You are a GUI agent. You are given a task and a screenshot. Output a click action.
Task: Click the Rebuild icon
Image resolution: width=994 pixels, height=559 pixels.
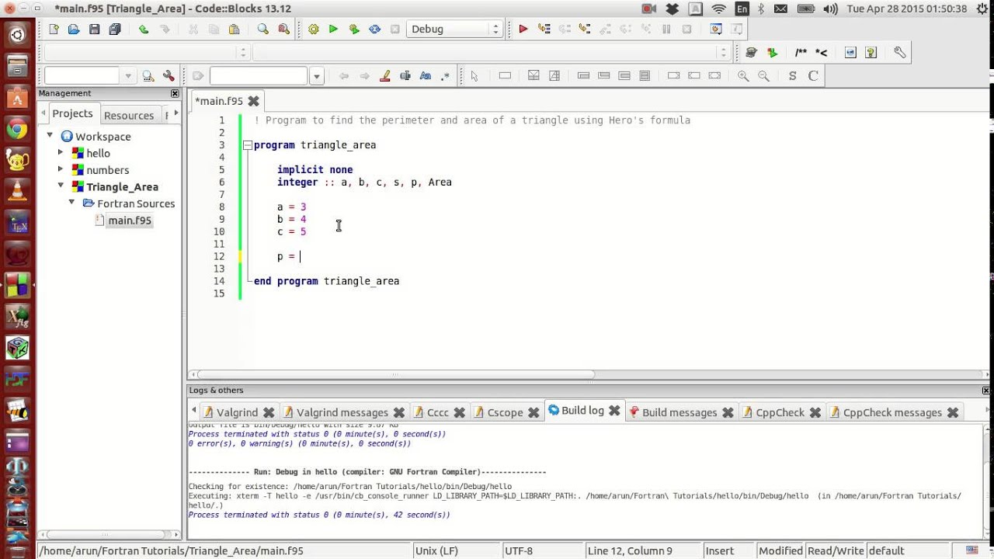tap(374, 30)
